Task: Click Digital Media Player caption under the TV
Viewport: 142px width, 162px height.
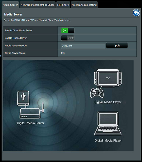Action: pos(108,102)
